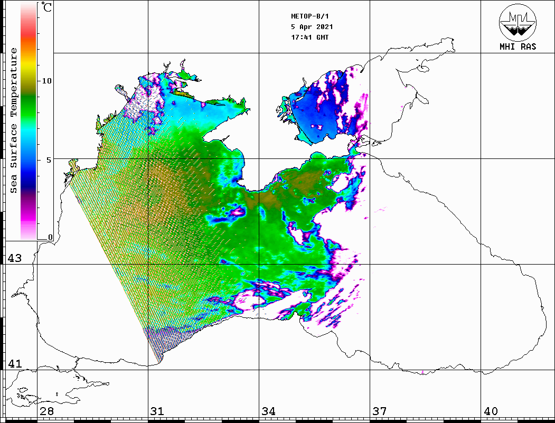Click the legend tick value 10
Viewport: 555px width, 423px height.
[x=46, y=81]
